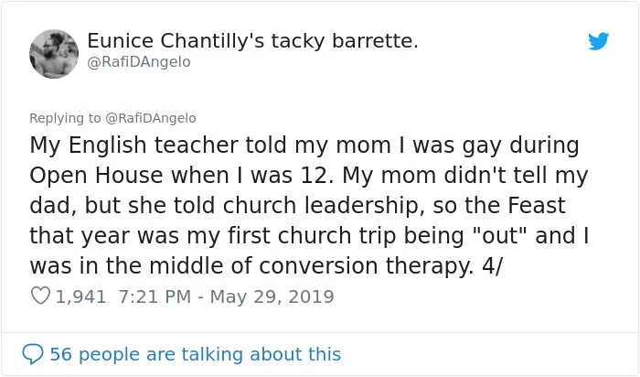The width and height of the screenshot is (640, 377).
Task: Click the 'Replying to' label text
Action: point(65,118)
